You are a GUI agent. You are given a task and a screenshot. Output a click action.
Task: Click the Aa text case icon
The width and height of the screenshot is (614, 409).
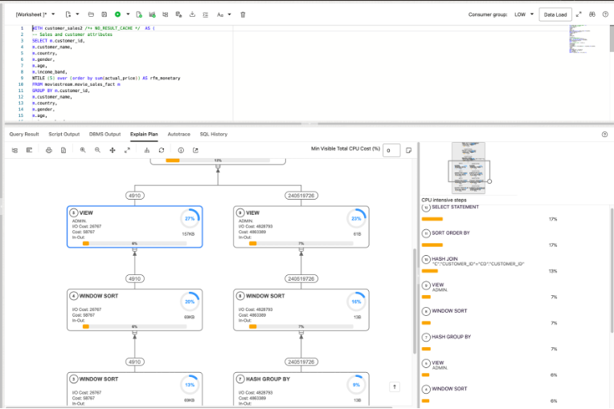(x=220, y=14)
